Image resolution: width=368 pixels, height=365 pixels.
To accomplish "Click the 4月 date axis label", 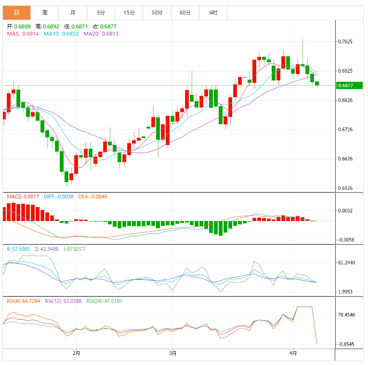I will pyautogui.click(x=293, y=353).
